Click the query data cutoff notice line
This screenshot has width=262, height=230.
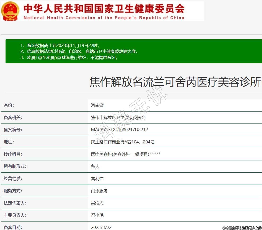click(x=60, y=45)
